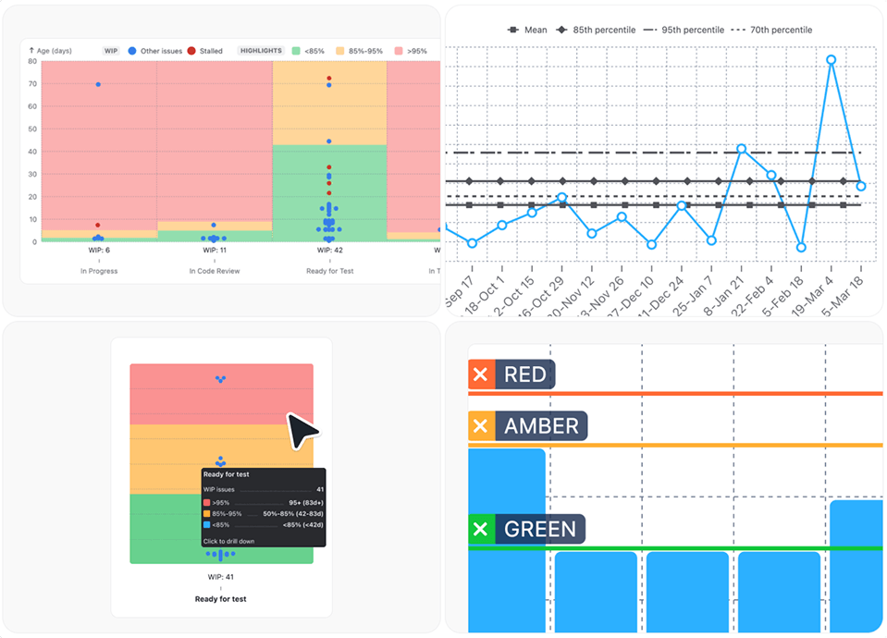The image size is (887, 638).
Task: Click the peak data point near Mar 4
Action: (831, 59)
